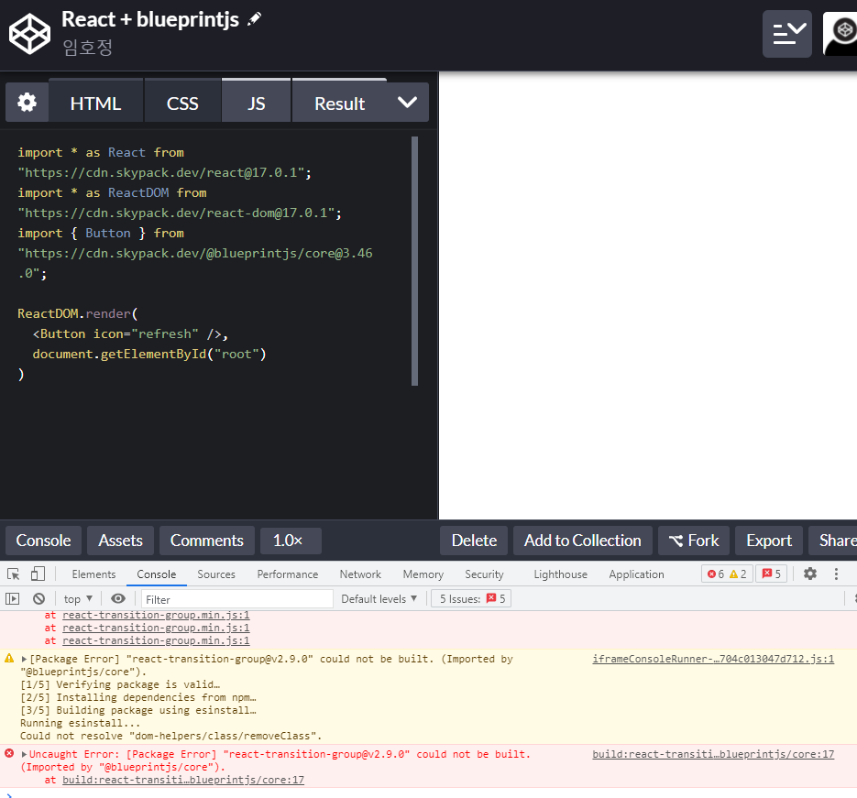
Task: Click the code editor vertical scrollbar
Action: point(415,261)
